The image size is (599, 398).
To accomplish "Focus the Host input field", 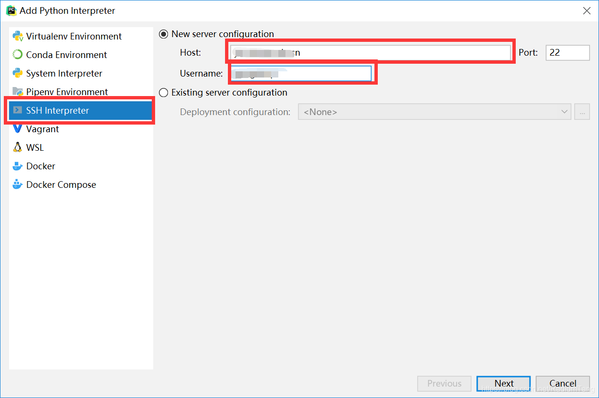I will pyautogui.click(x=370, y=53).
